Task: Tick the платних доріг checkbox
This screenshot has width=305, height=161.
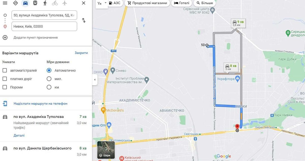Action: (5, 79)
